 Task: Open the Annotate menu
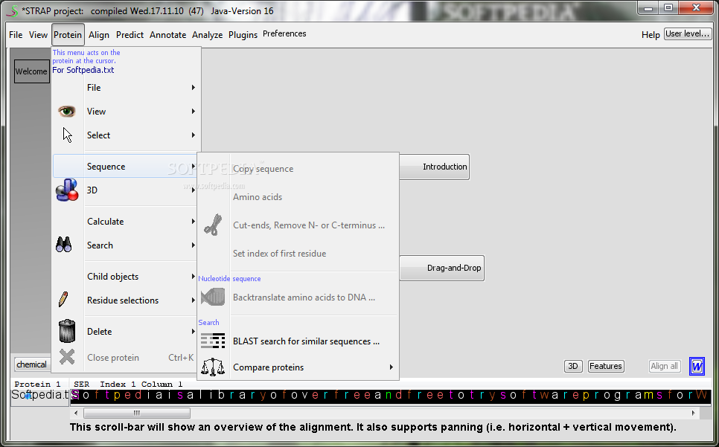point(167,35)
